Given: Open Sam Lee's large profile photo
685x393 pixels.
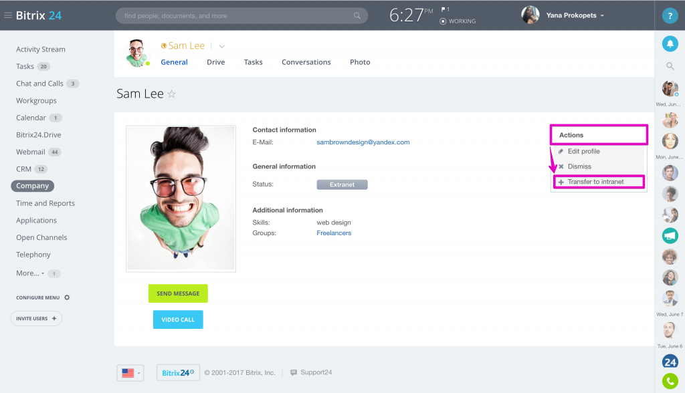Looking at the screenshot, I should [181, 199].
